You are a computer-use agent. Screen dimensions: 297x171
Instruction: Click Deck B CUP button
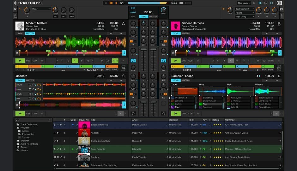190,61
